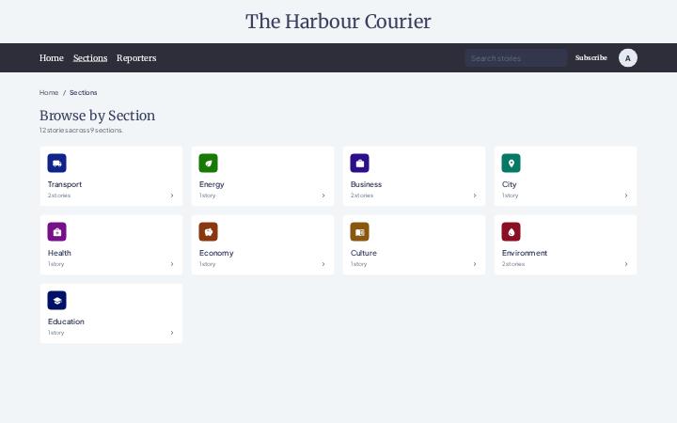Open Business section via its chevron arrow

(475, 196)
